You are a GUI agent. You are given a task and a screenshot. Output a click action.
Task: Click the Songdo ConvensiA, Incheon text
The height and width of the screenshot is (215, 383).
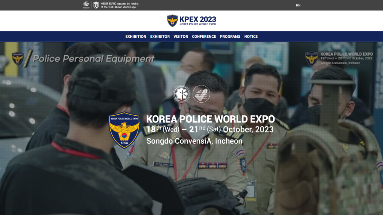click(194, 141)
